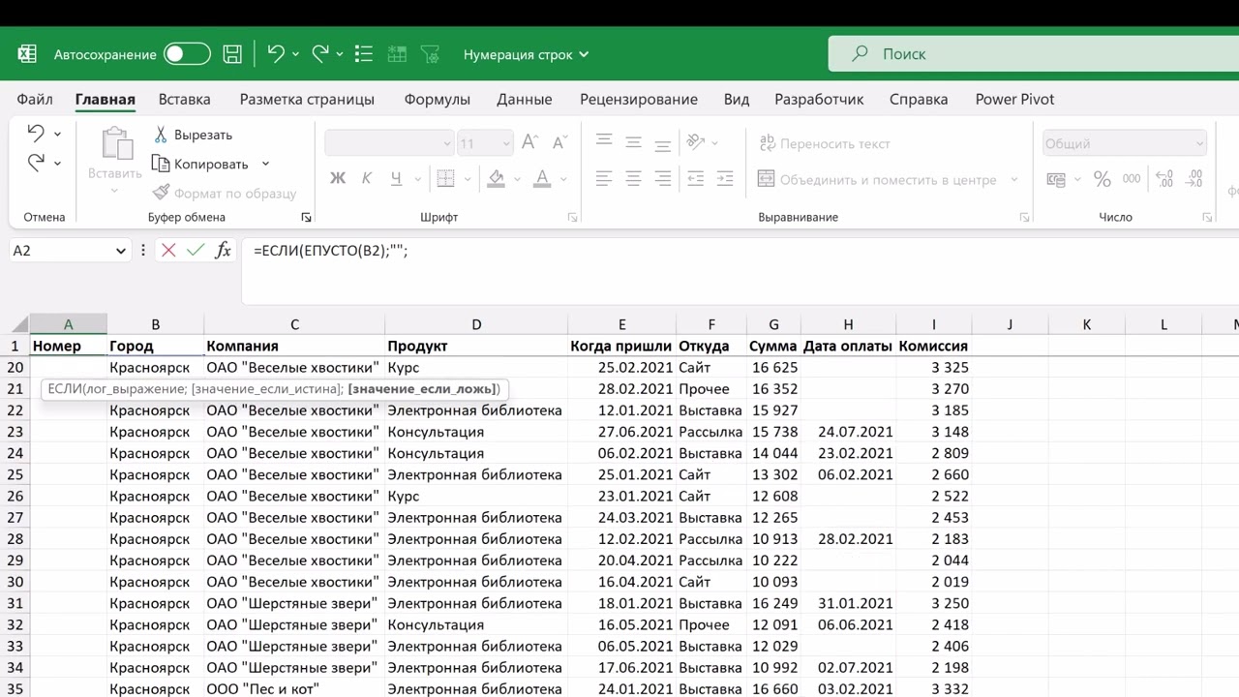Viewport: 1239px width, 697px height.
Task: Toggle underline Ч formatting
Action: tap(396, 178)
